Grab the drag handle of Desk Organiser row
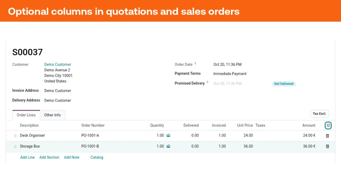This screenshot has width=341, height=182. (15, 136)
